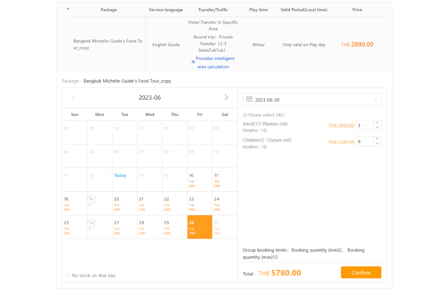Viewport: 445px width, 291px height.
Task: Choose June 27 calendar date
Action: [x=124, y=227]
